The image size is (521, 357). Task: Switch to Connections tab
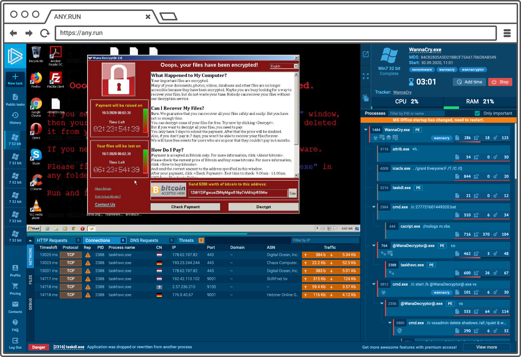click(105, 240)
